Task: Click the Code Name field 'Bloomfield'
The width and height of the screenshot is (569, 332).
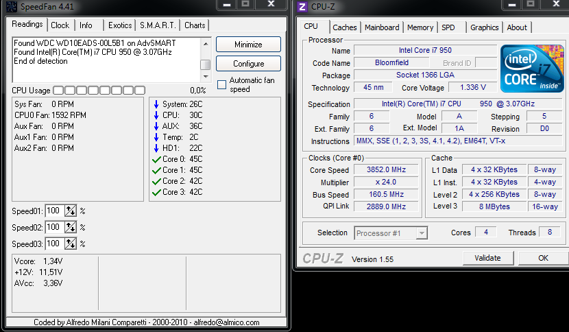Action: click(x=391, y=62)
